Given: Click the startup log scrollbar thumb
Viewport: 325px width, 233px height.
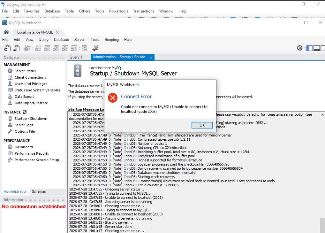Looking at the screenshot, I should click(322, 225).
